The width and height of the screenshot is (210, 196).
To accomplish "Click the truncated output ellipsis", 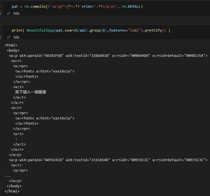I will pos(8,176).
